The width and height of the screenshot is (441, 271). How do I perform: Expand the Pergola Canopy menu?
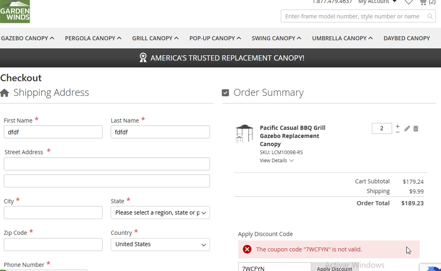93,38
